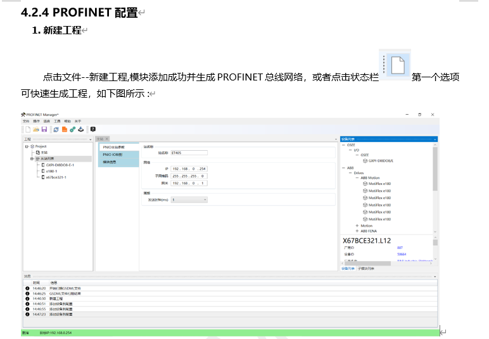Switch to the 设备列表 bottom tab
Viewport: 489px width, 339px height.
point(348,269)
